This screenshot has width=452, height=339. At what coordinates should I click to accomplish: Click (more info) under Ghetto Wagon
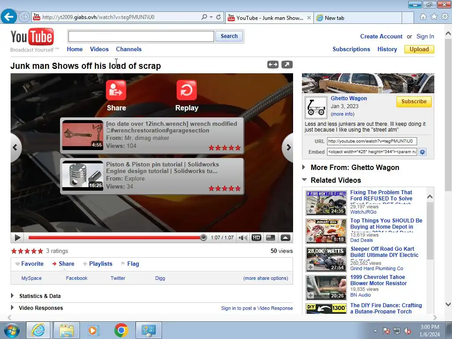(x=343, y=114)
